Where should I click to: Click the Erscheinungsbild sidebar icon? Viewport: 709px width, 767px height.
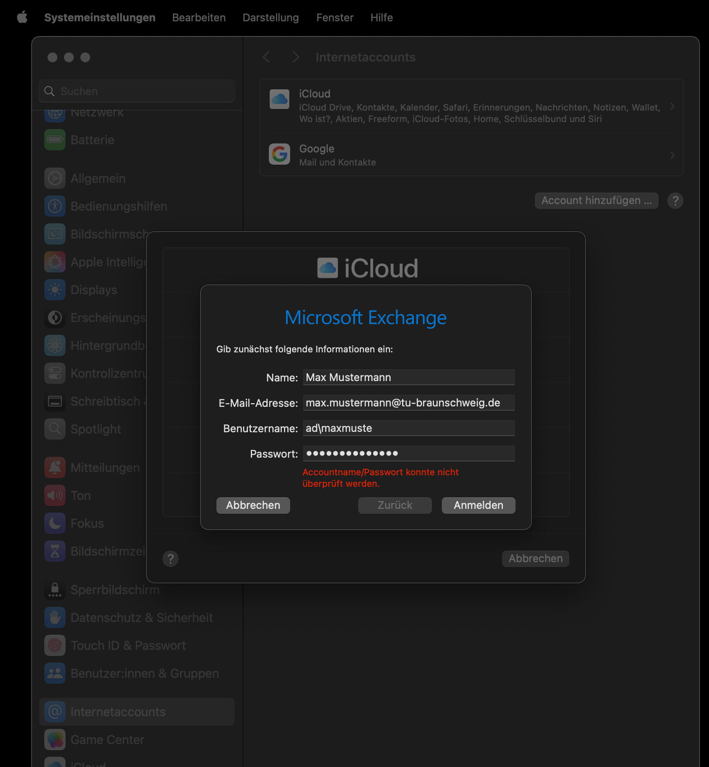55,318
